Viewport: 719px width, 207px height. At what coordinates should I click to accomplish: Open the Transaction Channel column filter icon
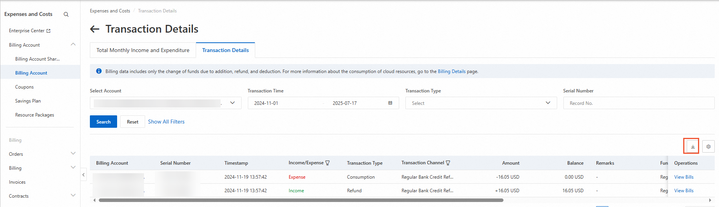point(448,163)
